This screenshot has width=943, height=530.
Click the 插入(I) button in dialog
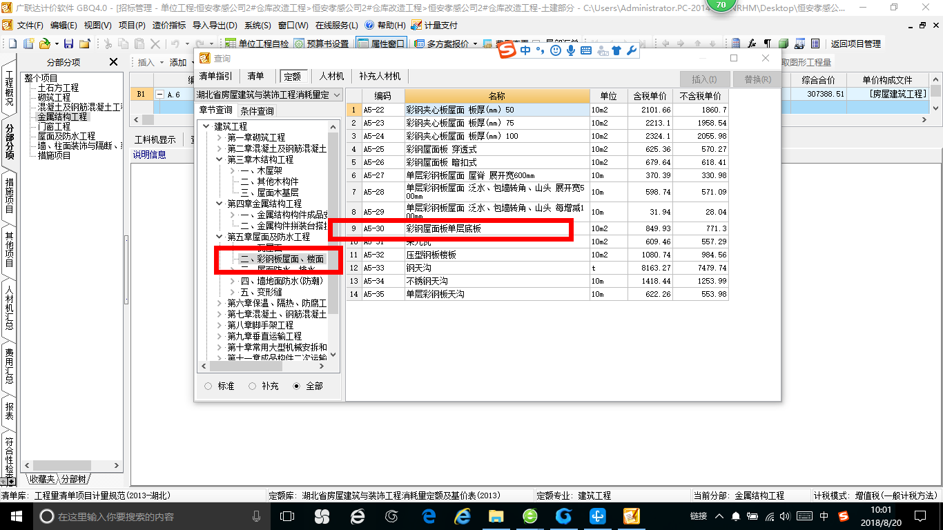[704, 79]
